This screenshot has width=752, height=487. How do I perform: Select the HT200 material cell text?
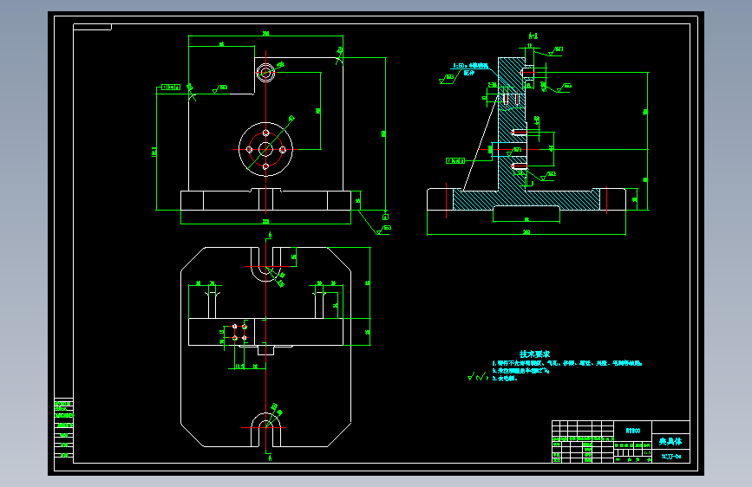[x=633, y=431]
